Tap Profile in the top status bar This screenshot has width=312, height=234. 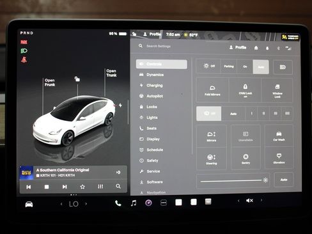tap(152, 34)
